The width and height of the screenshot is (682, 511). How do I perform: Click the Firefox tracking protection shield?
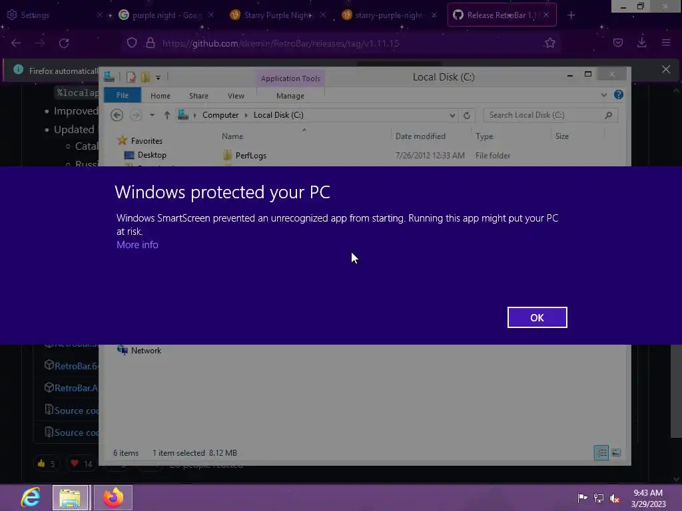132,43
